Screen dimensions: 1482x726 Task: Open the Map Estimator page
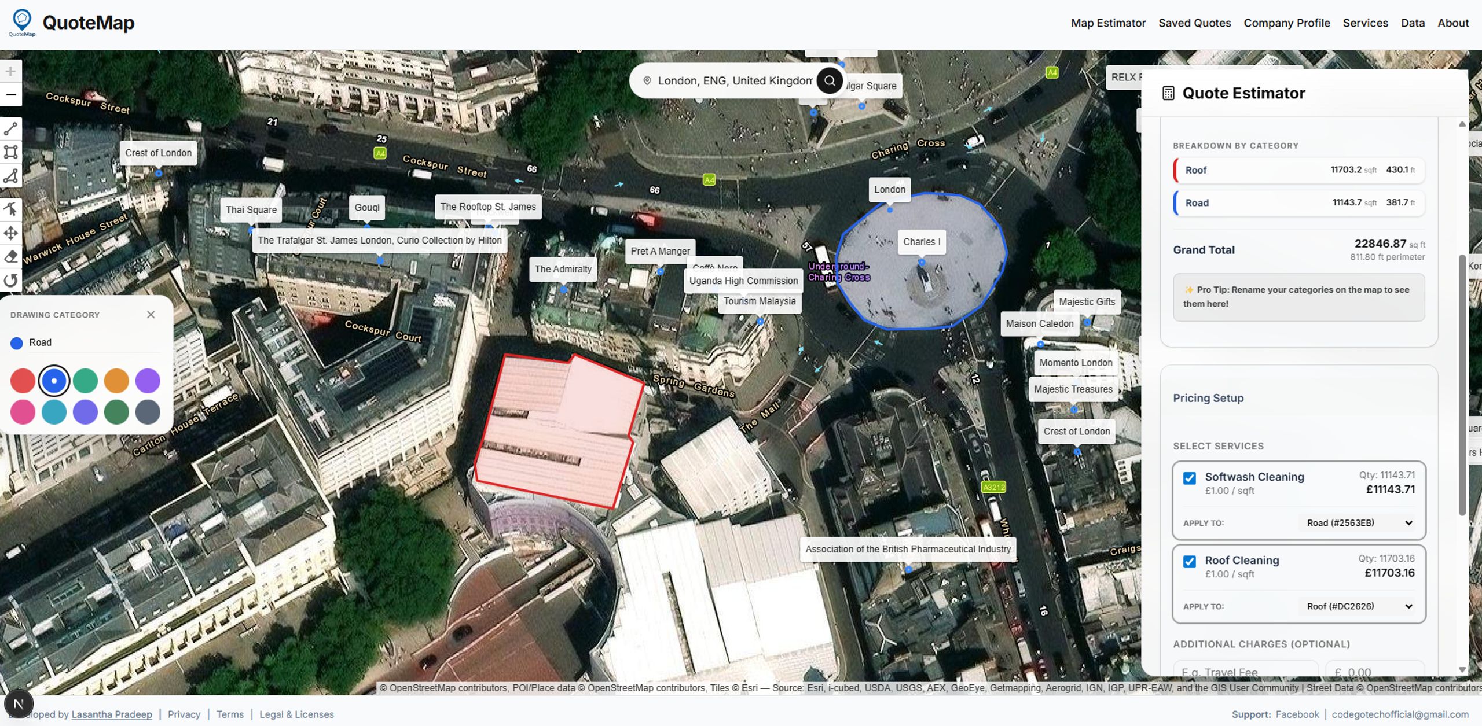coord(1108,23)
